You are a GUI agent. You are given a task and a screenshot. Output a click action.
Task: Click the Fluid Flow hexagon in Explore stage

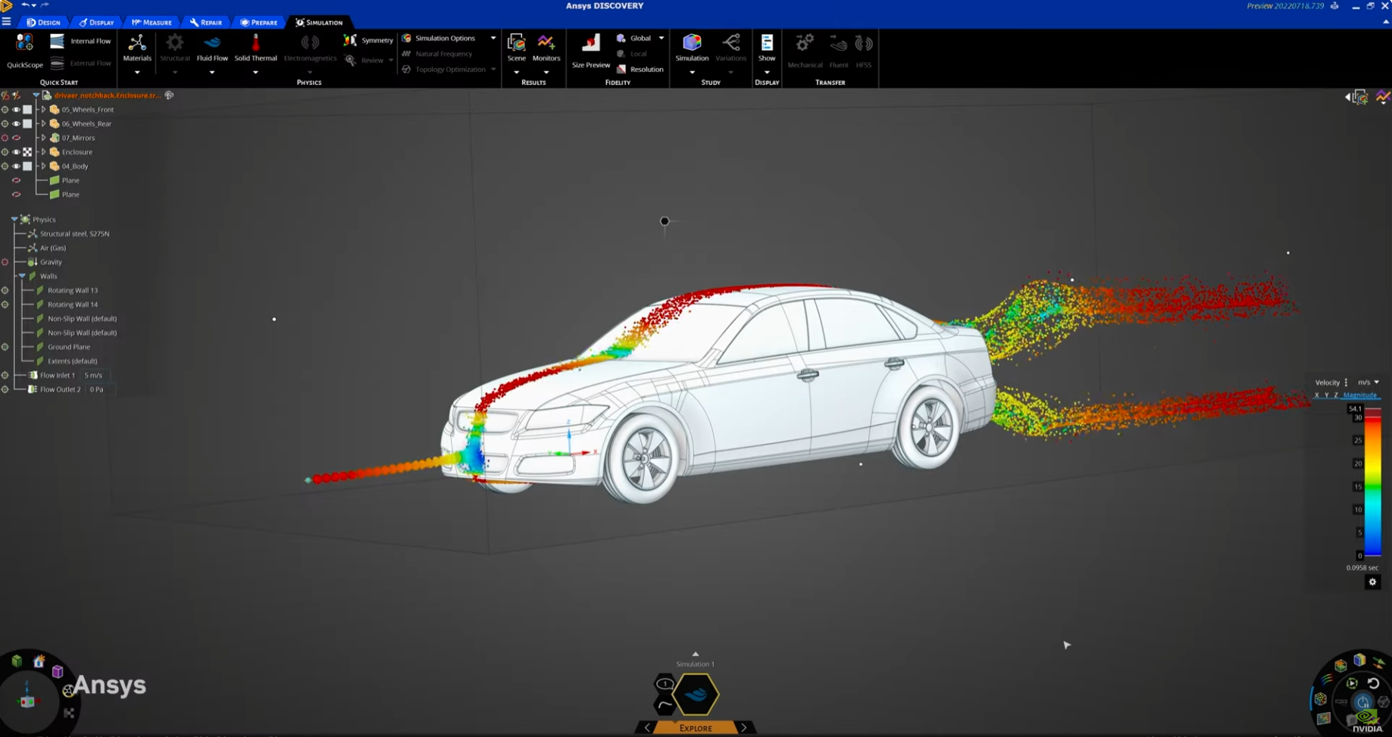(696, 694)
